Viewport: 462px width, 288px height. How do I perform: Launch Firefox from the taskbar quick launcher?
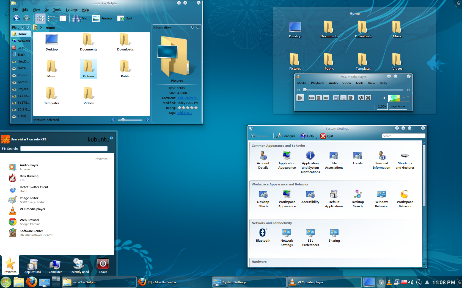click(x=31, y=282)
